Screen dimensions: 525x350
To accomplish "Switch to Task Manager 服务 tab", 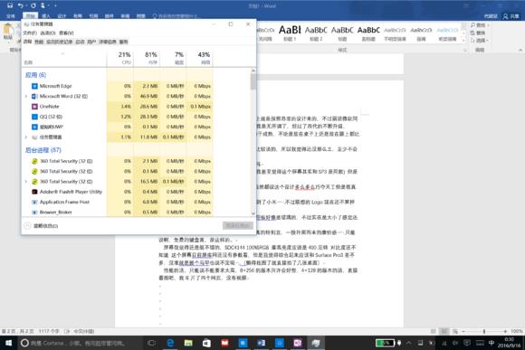I will coord(123,42).
